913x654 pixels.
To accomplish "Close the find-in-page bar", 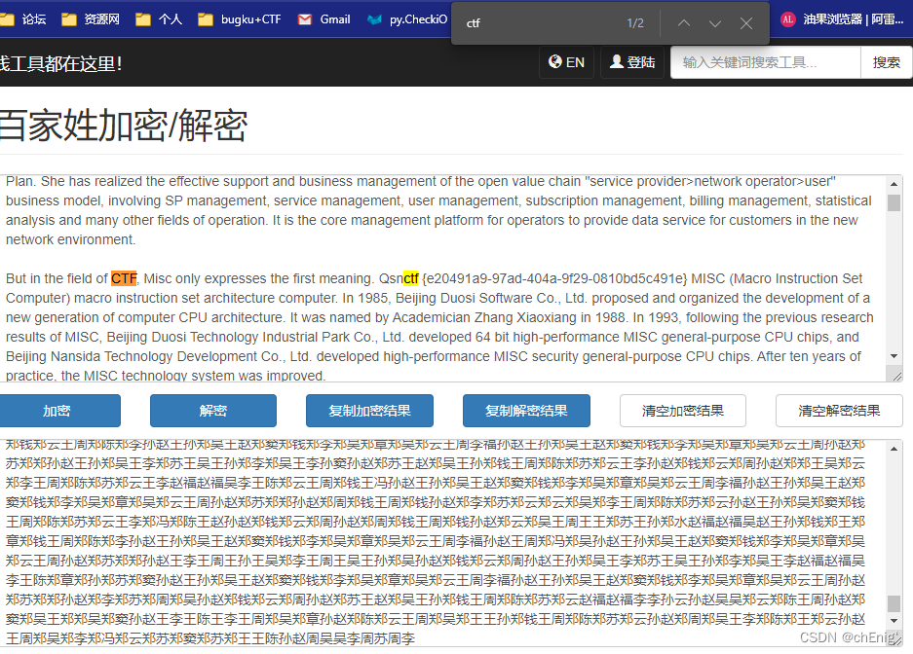I will click(x=746, y=23).
